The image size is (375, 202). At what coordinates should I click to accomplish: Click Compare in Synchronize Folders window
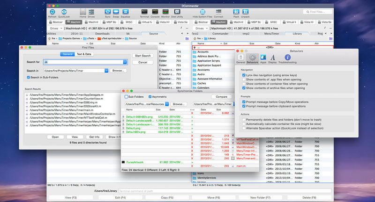(x=222, y=97)
